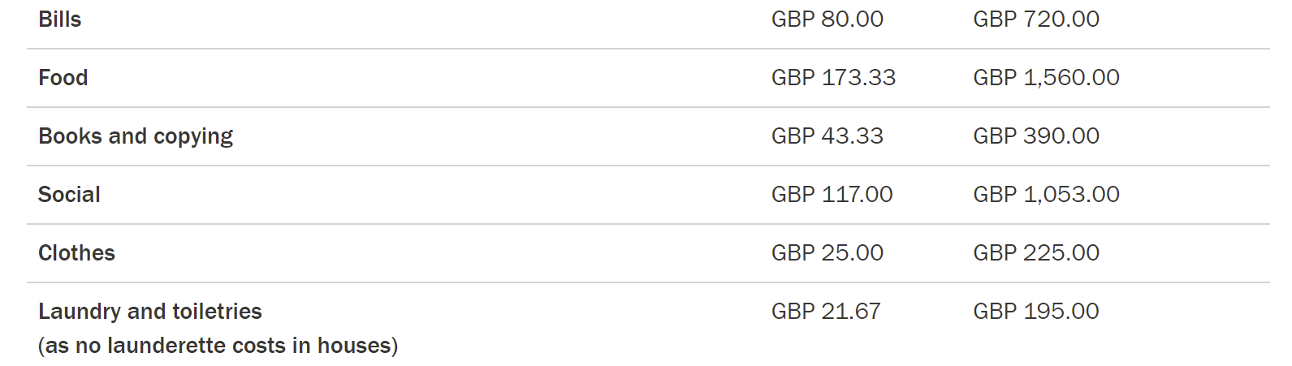This screenshot has height=366, width=1292.
Task: Select the GBP 117.00 Social amount
Action: click(832, 195)
